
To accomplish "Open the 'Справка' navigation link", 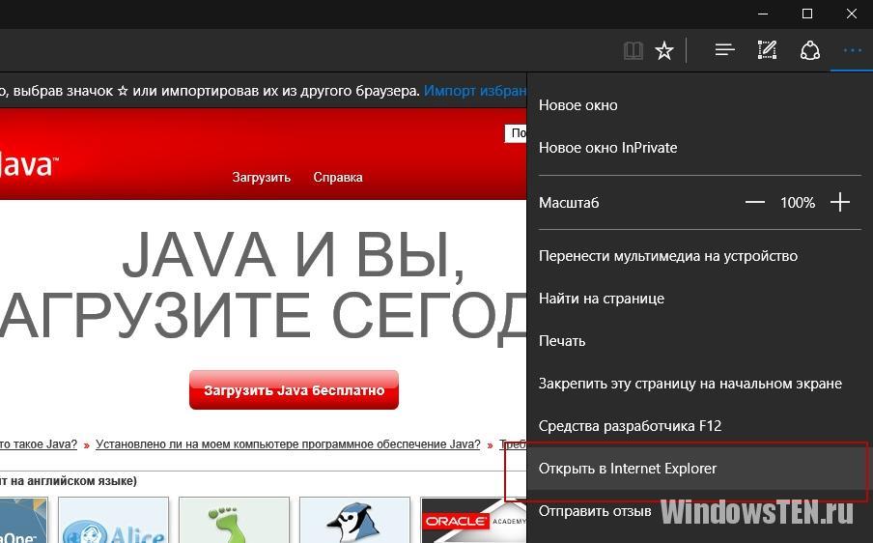I will point(338,177).
